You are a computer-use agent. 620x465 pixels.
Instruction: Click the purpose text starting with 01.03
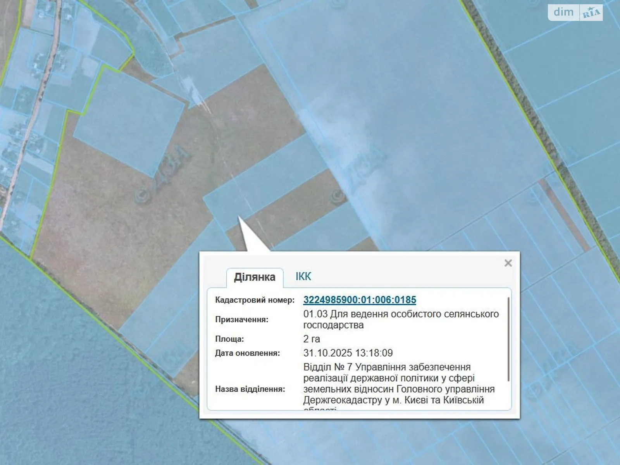[x=401, y=319]
